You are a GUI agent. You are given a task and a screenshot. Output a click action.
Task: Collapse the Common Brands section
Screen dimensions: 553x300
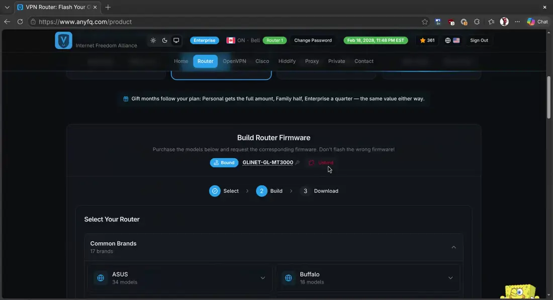pos(453,247)
